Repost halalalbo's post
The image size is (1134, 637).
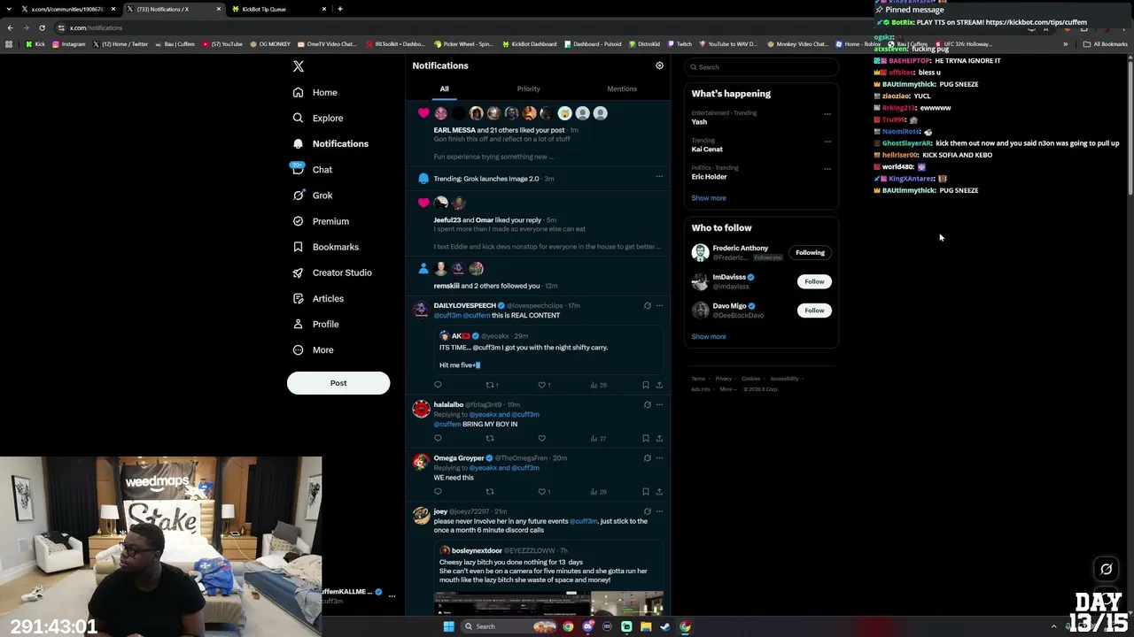[x=490, y=438]
